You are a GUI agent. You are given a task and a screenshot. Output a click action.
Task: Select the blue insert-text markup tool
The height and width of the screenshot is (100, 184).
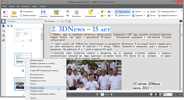coord(109,12)
